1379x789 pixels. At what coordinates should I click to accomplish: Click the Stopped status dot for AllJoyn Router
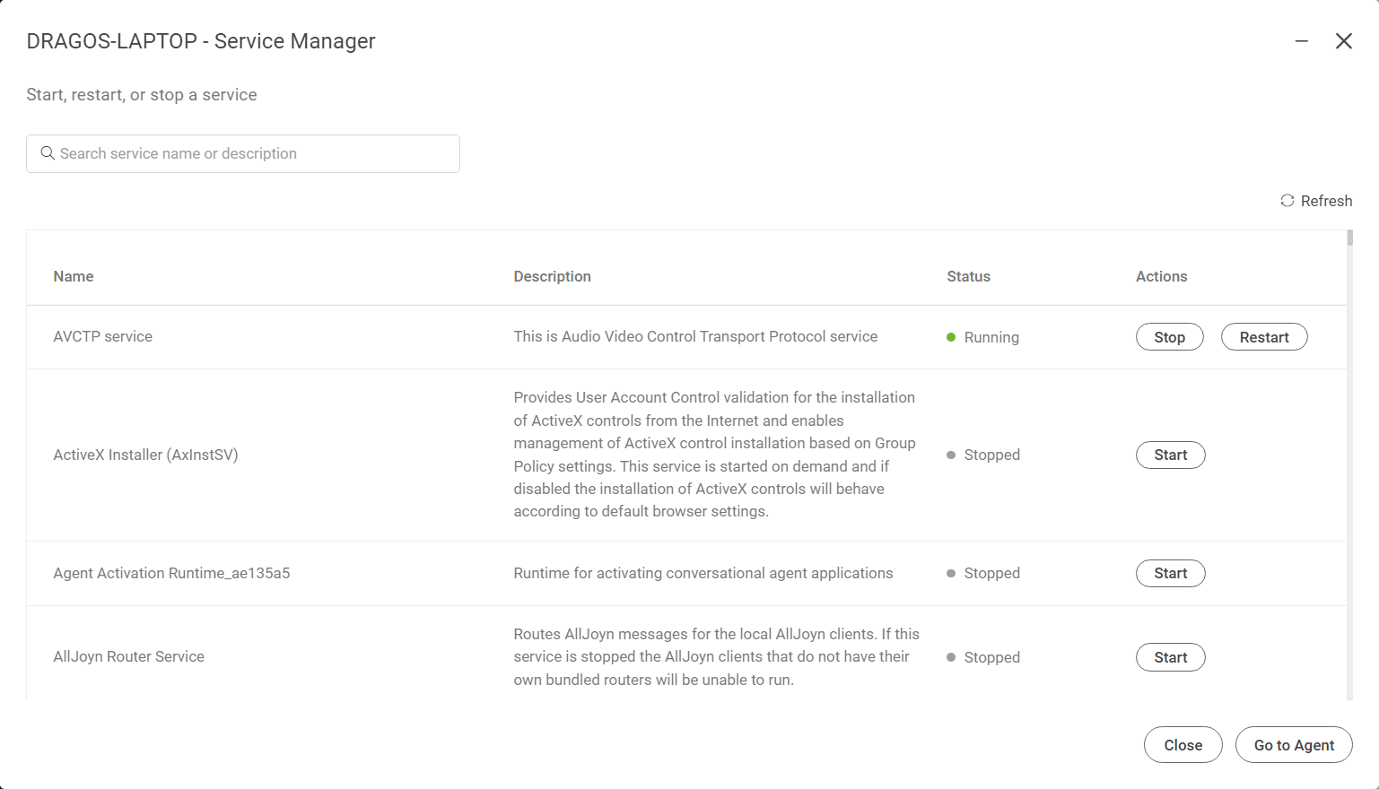951,657
